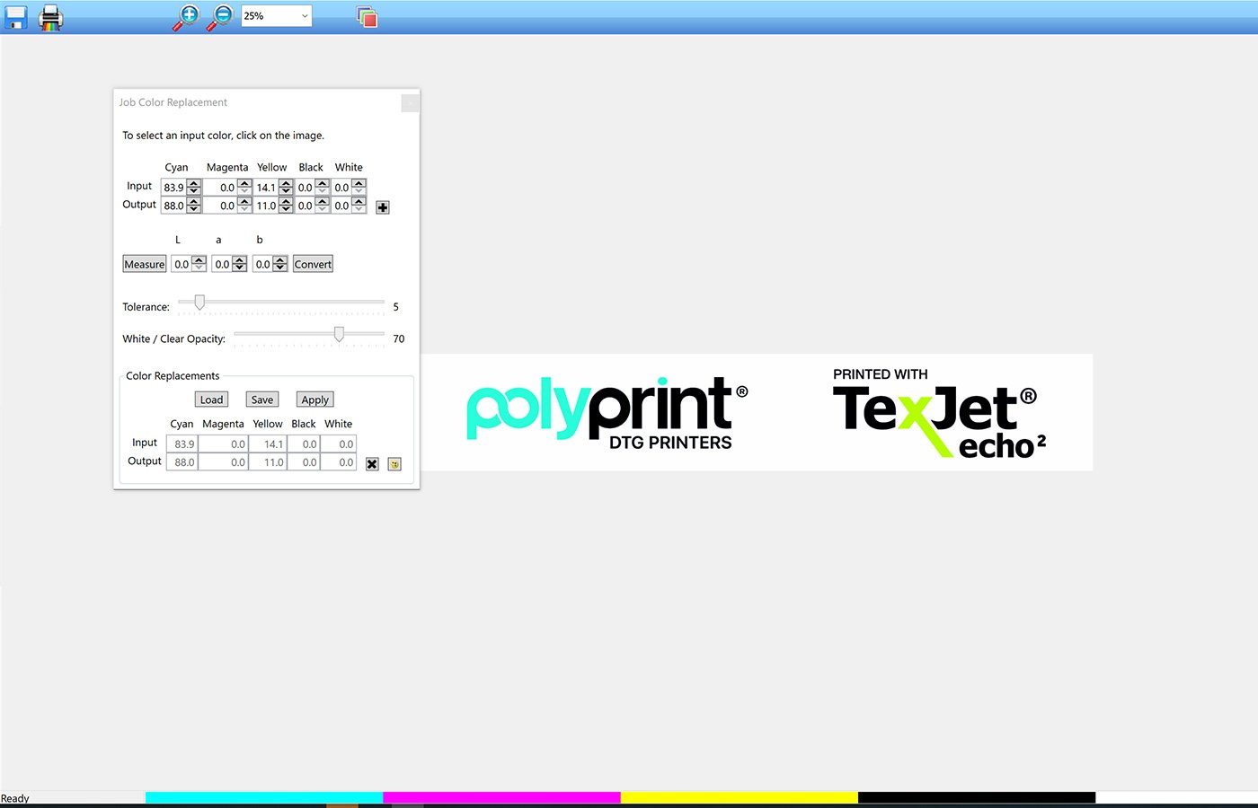
Task: Increase Input Cyan with its up arrow
Action: tap(193, 183)
